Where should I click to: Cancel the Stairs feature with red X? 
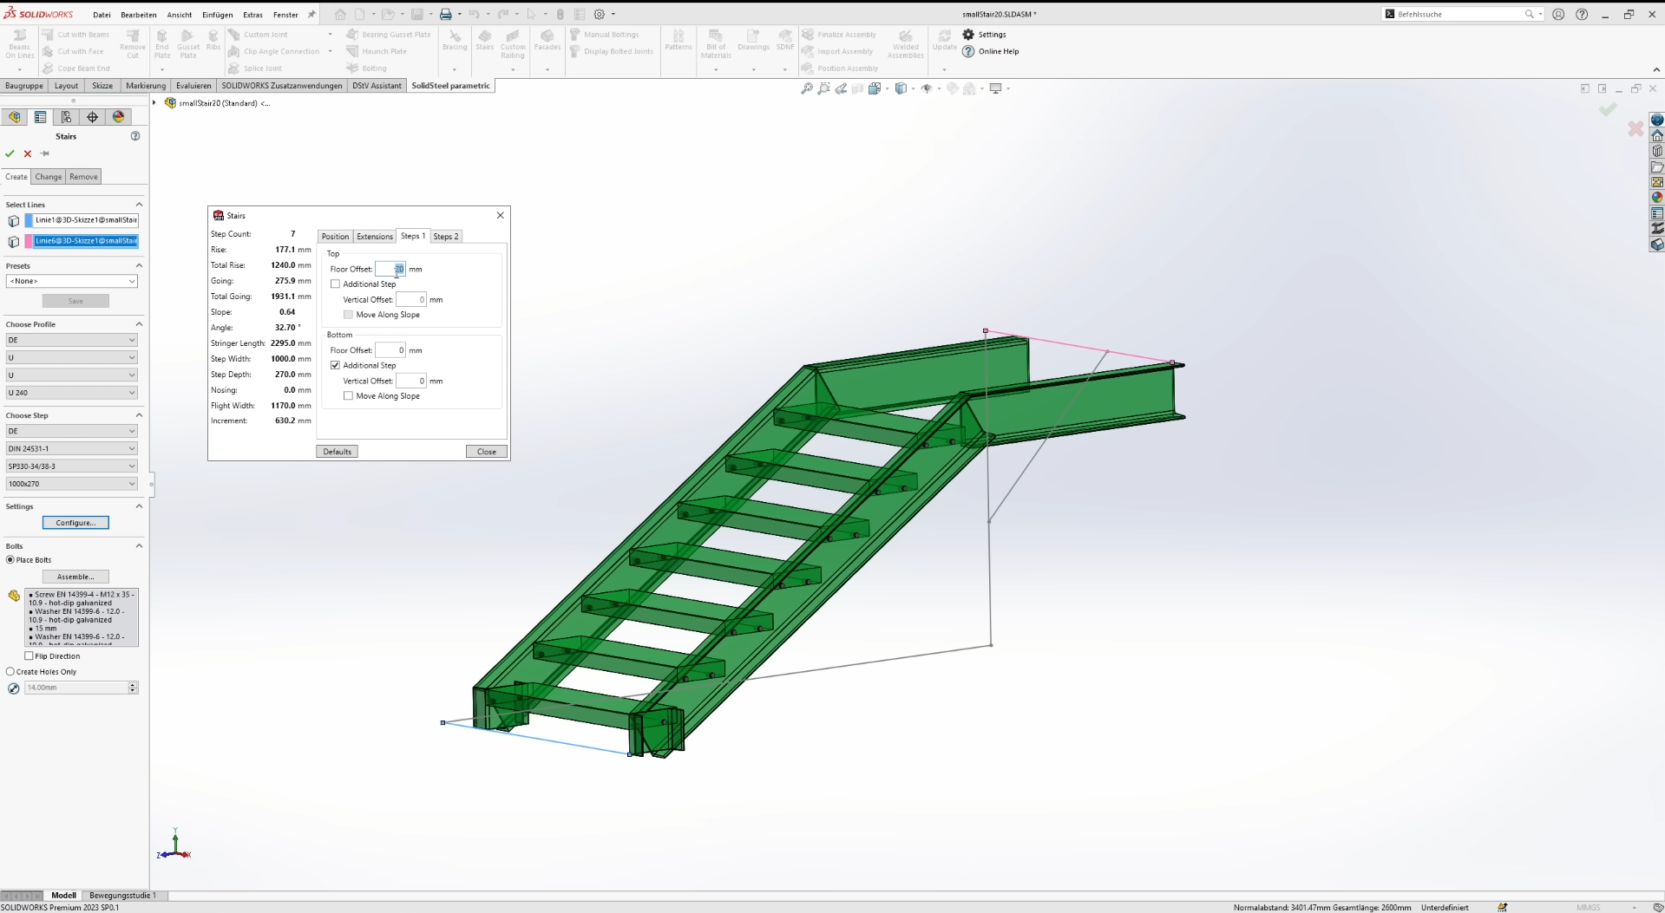28,153
